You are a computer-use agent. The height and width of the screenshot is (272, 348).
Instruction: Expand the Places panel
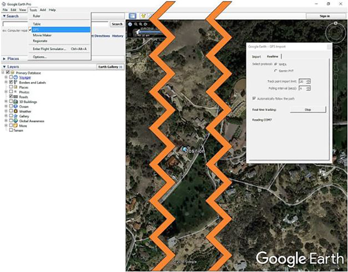point(4,59)
